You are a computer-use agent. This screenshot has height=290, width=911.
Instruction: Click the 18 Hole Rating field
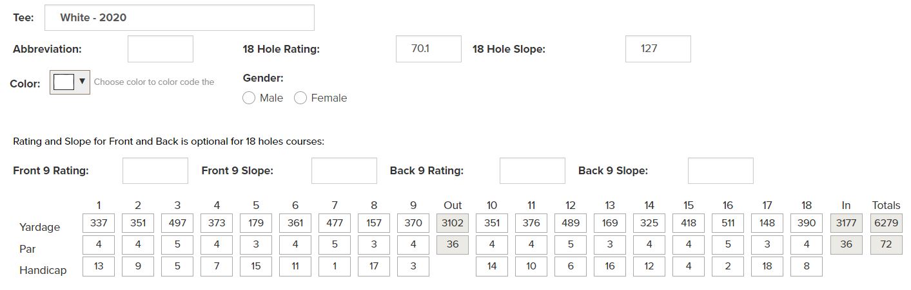coord(428,49)
